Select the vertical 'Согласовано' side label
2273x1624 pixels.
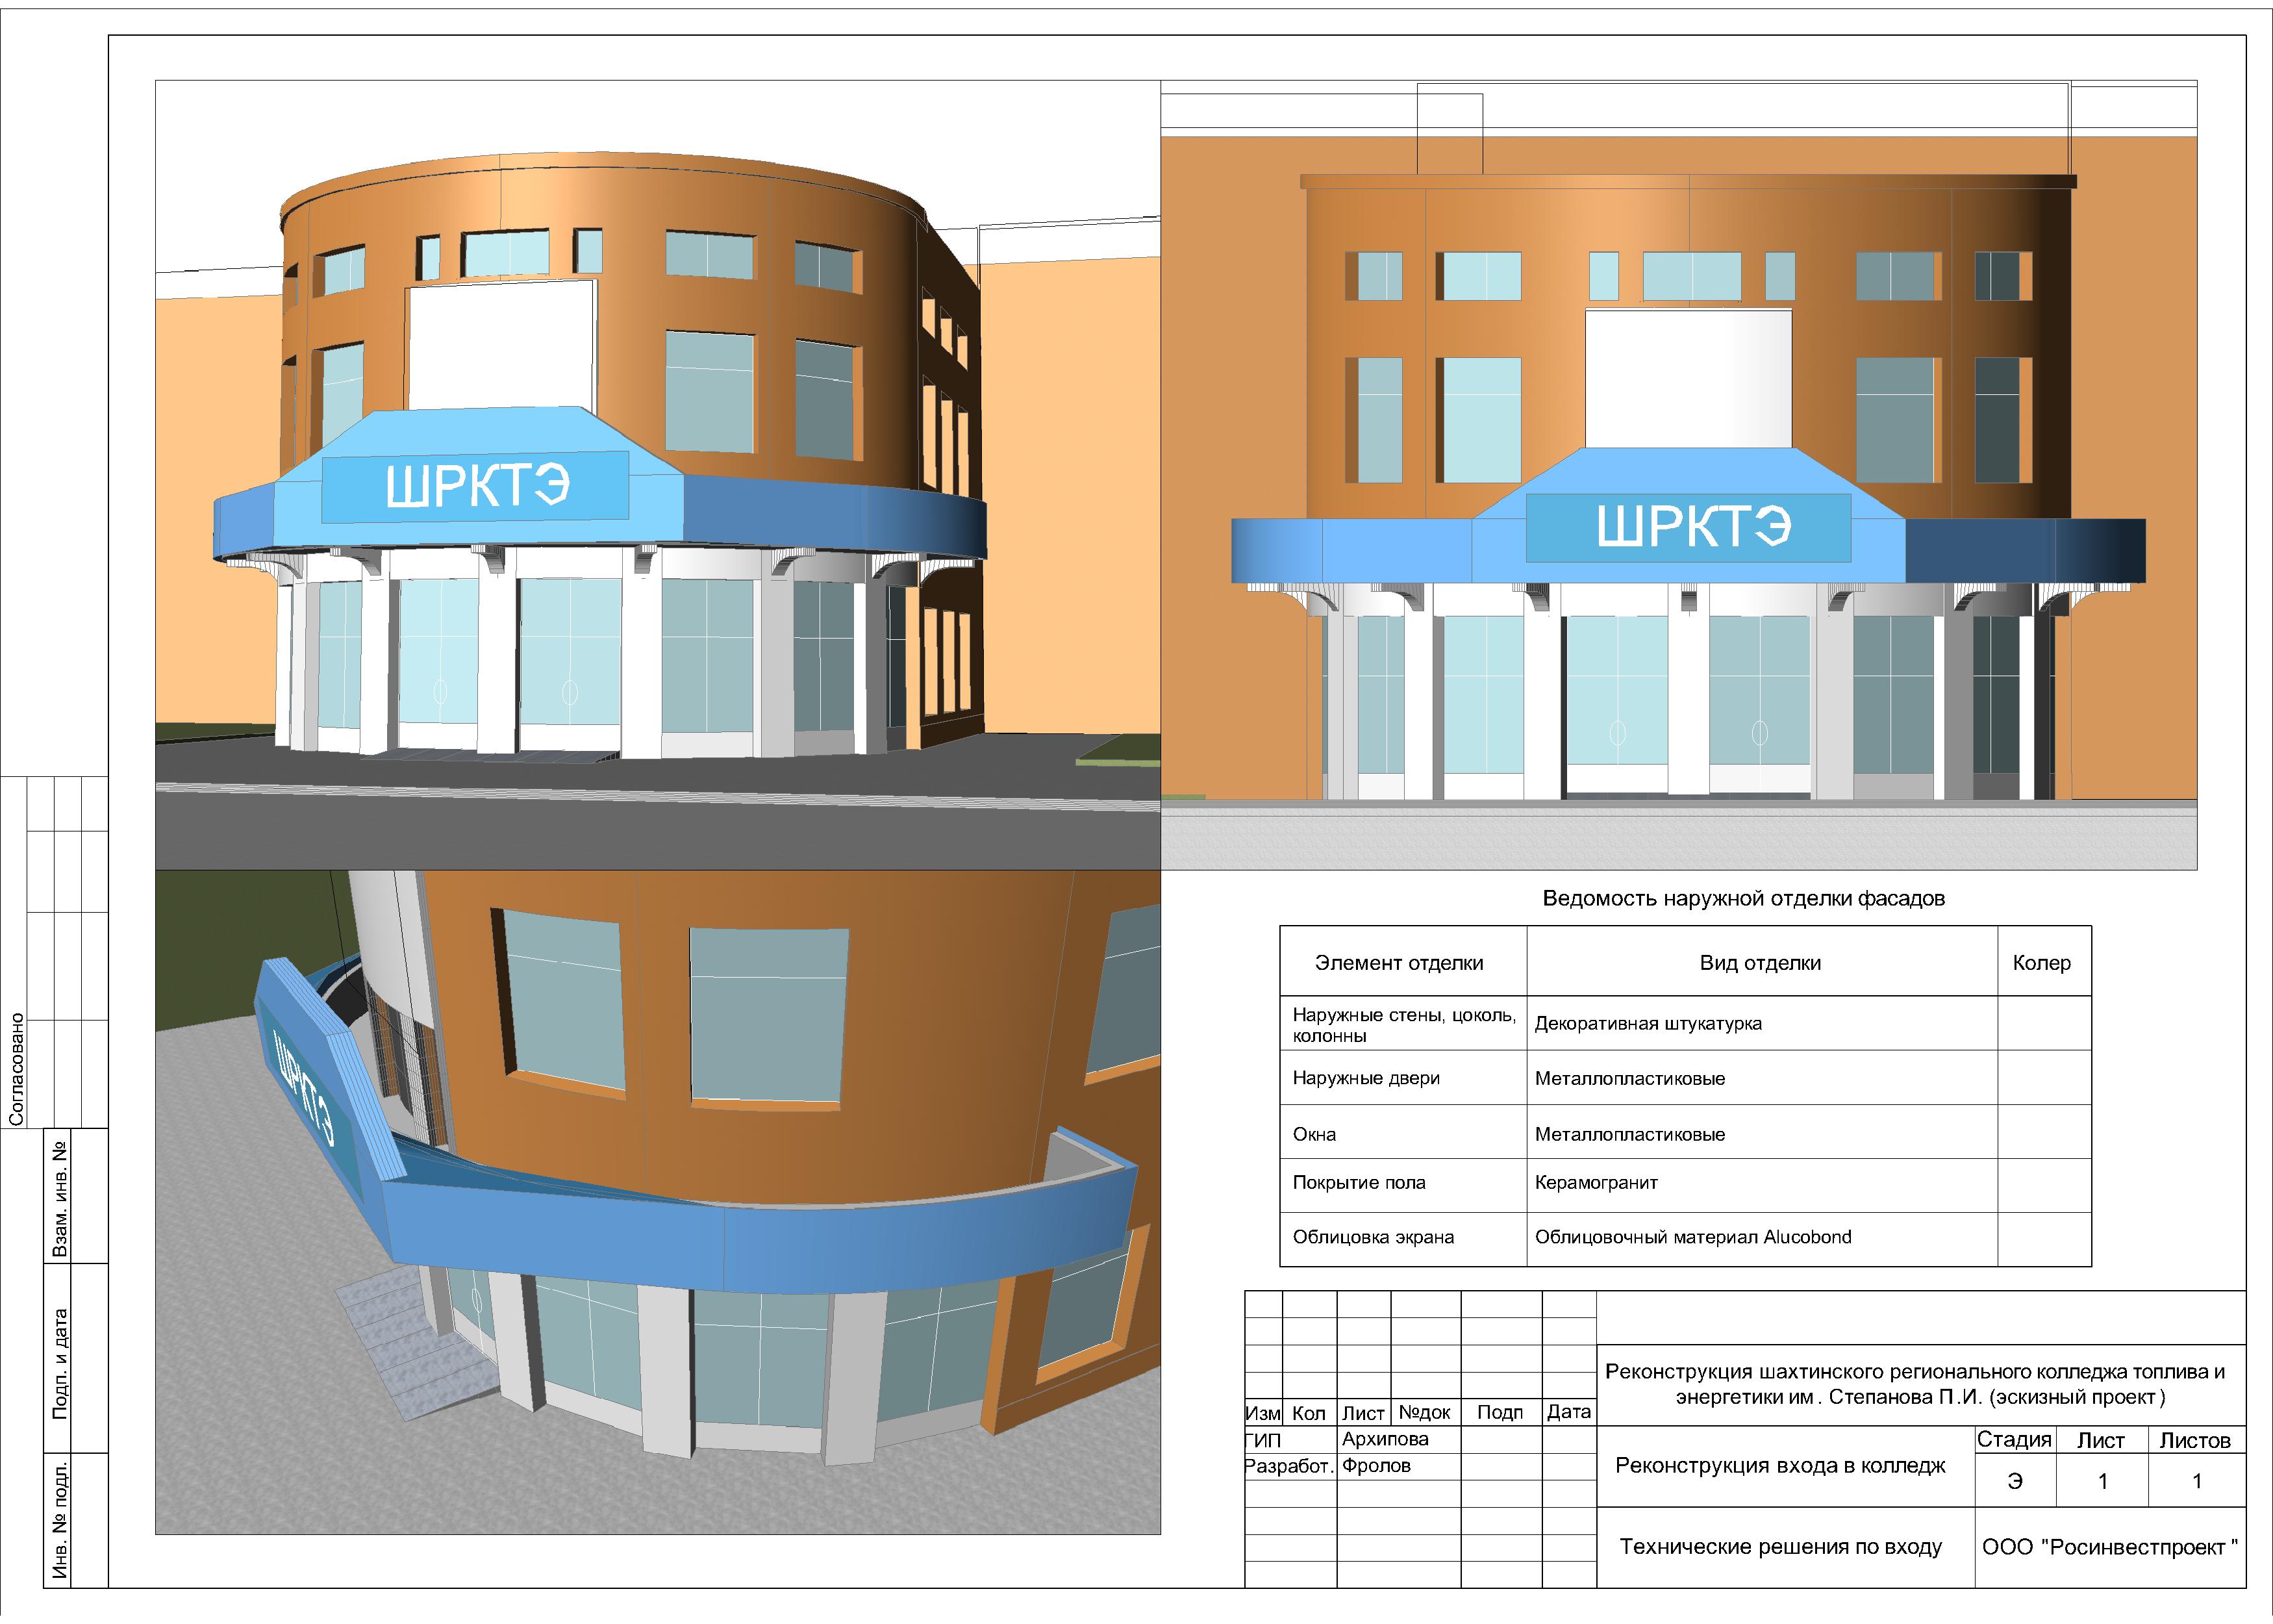[17, 1069]
